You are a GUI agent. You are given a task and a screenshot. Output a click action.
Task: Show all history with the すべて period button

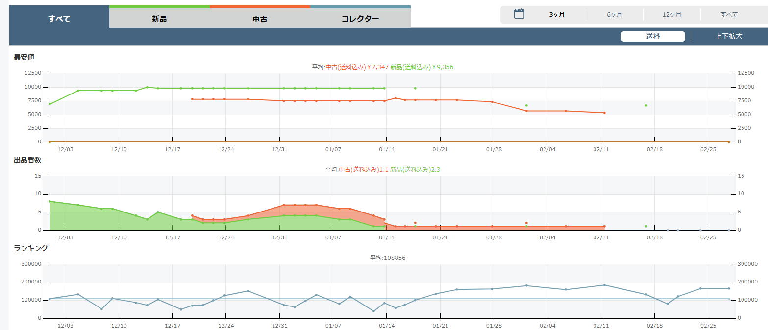(729, 15)
